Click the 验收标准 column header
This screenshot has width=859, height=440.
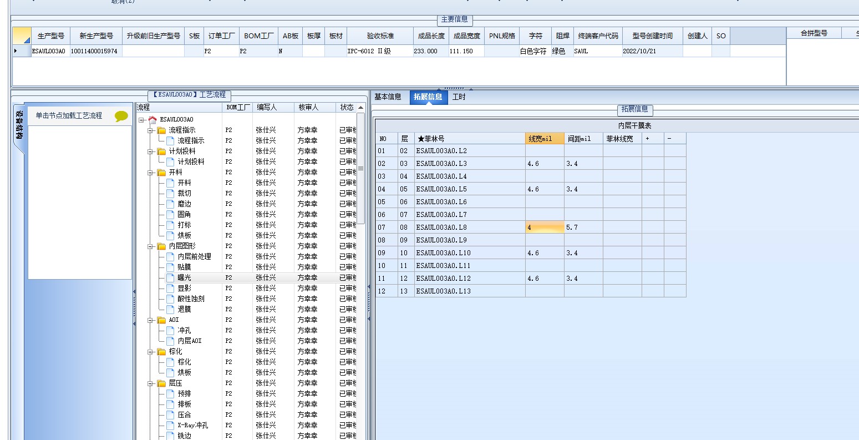[380, 36]
